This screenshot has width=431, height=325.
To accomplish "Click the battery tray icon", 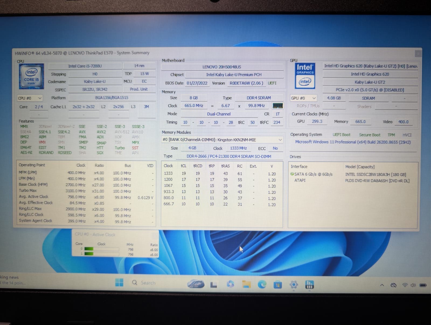I will point(423,285).
